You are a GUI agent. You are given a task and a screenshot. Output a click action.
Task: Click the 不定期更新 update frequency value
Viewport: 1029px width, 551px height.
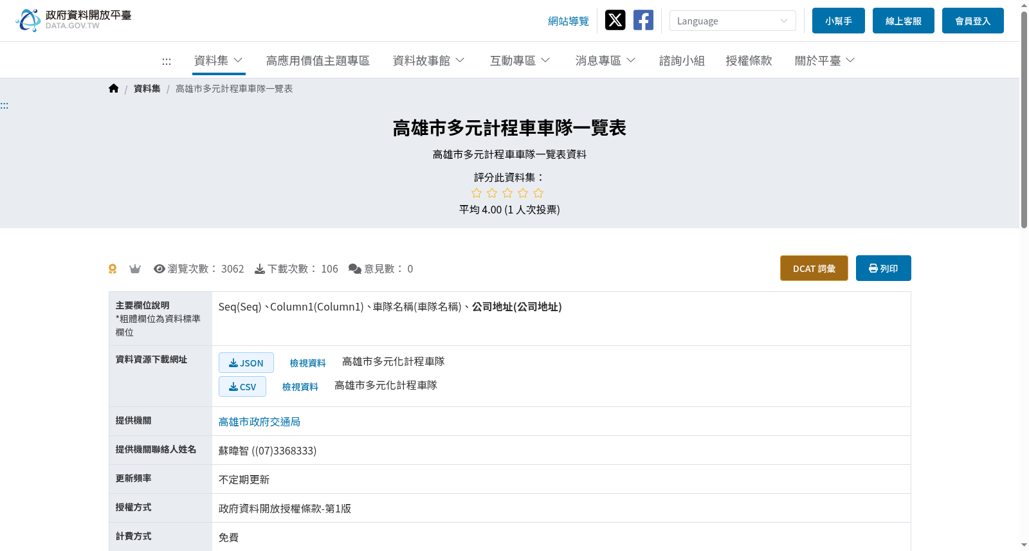tap(244, 480)
